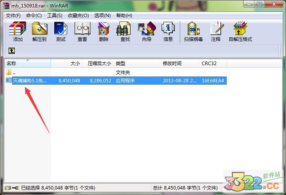Click the 文件夹 type of parent row
Screen dimensions: 286x195
click(123, 72)
